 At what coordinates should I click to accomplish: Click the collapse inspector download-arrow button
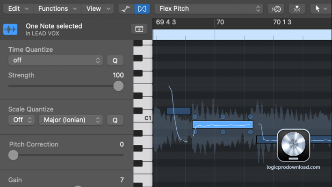(x=139, y=29)
